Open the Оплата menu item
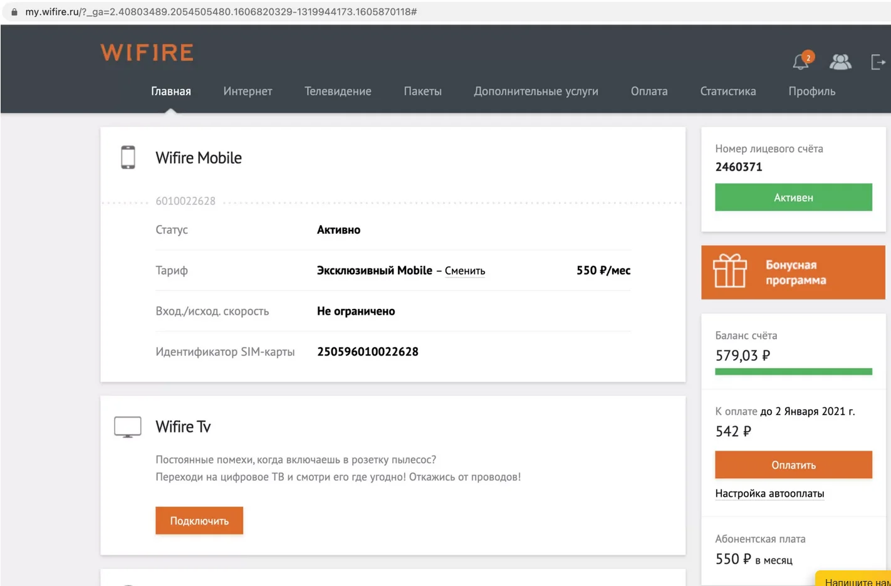Screen dimensions: 891x586 (x=649, y=91)
